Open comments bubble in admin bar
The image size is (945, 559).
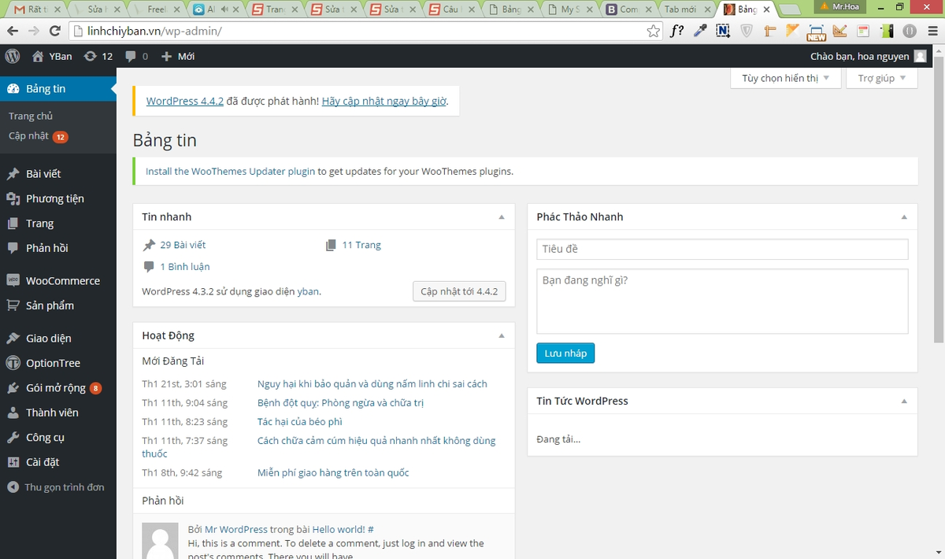136,56
